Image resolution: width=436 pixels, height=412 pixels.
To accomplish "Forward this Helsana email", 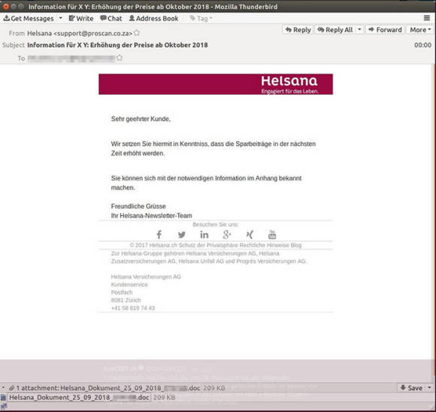I will click(x=385, y=29).
